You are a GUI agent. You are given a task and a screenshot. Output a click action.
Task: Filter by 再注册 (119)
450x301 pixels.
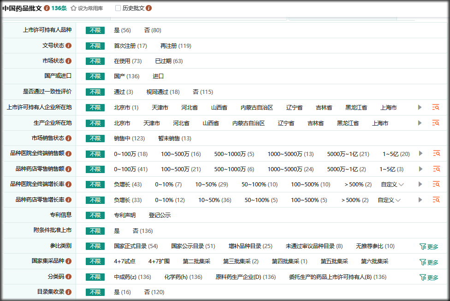click(176, 46)
